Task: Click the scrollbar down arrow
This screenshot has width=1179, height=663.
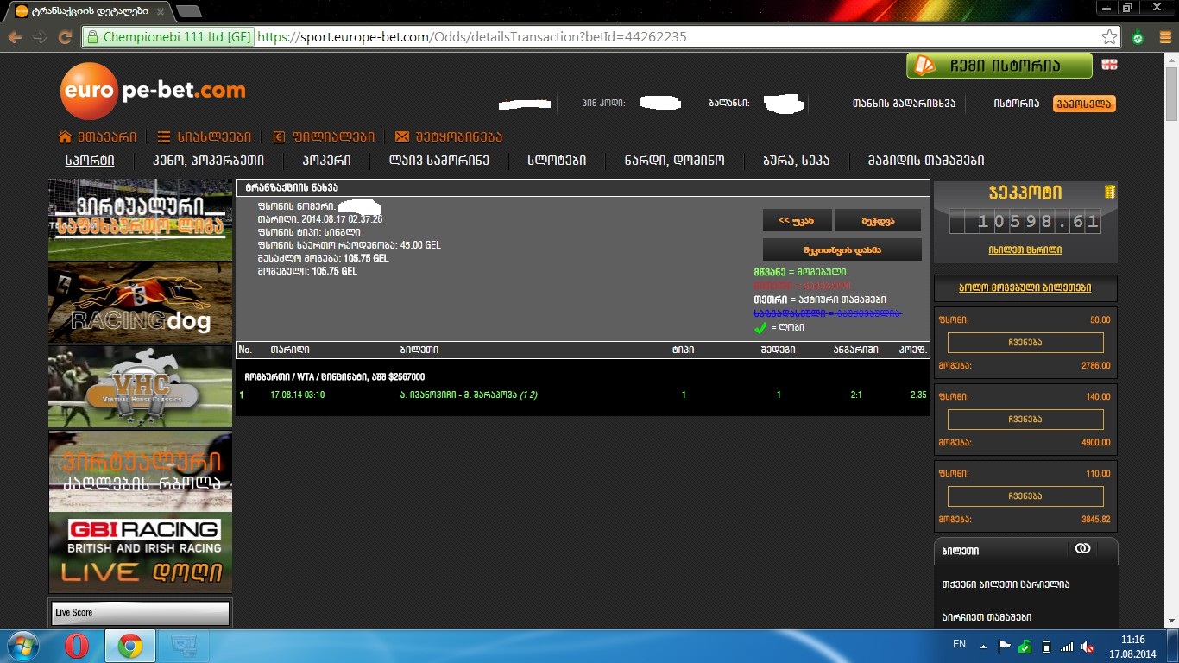Action: coord(1171,621)
